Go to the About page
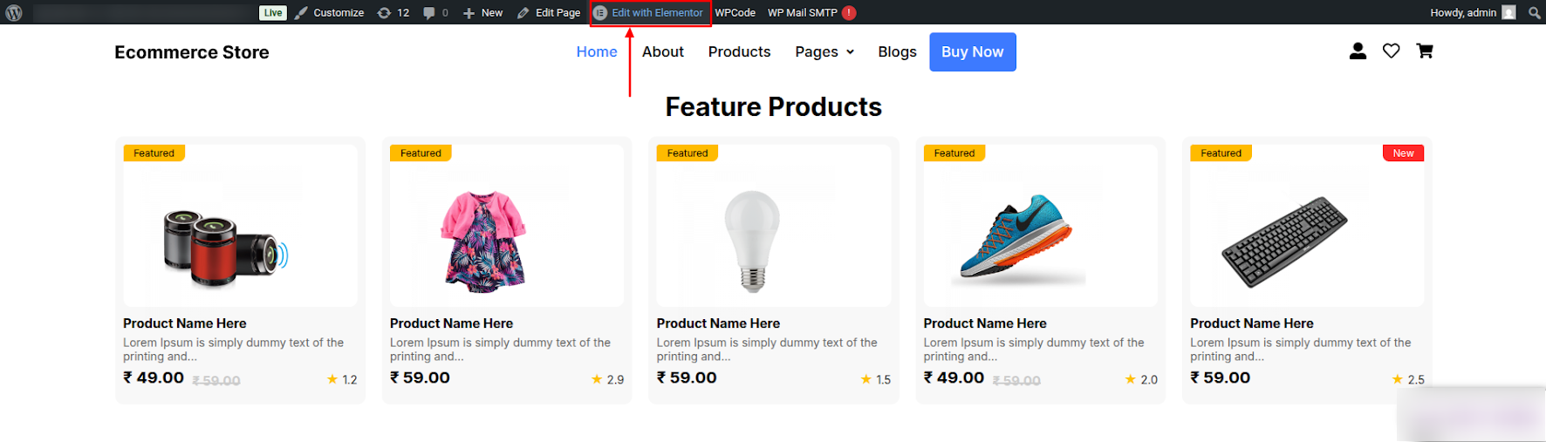The height and width of the screenshot is (442, 1546). [x=663, y=52]
